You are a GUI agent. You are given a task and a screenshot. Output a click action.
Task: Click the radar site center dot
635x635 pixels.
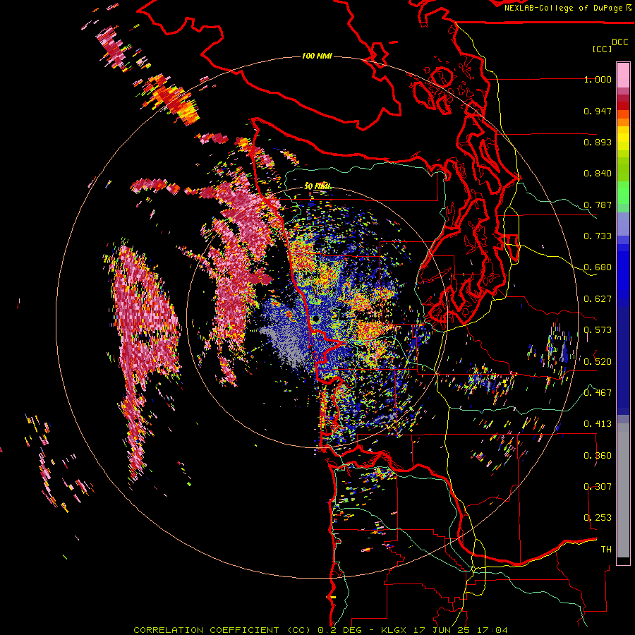(x=316, y=320)
